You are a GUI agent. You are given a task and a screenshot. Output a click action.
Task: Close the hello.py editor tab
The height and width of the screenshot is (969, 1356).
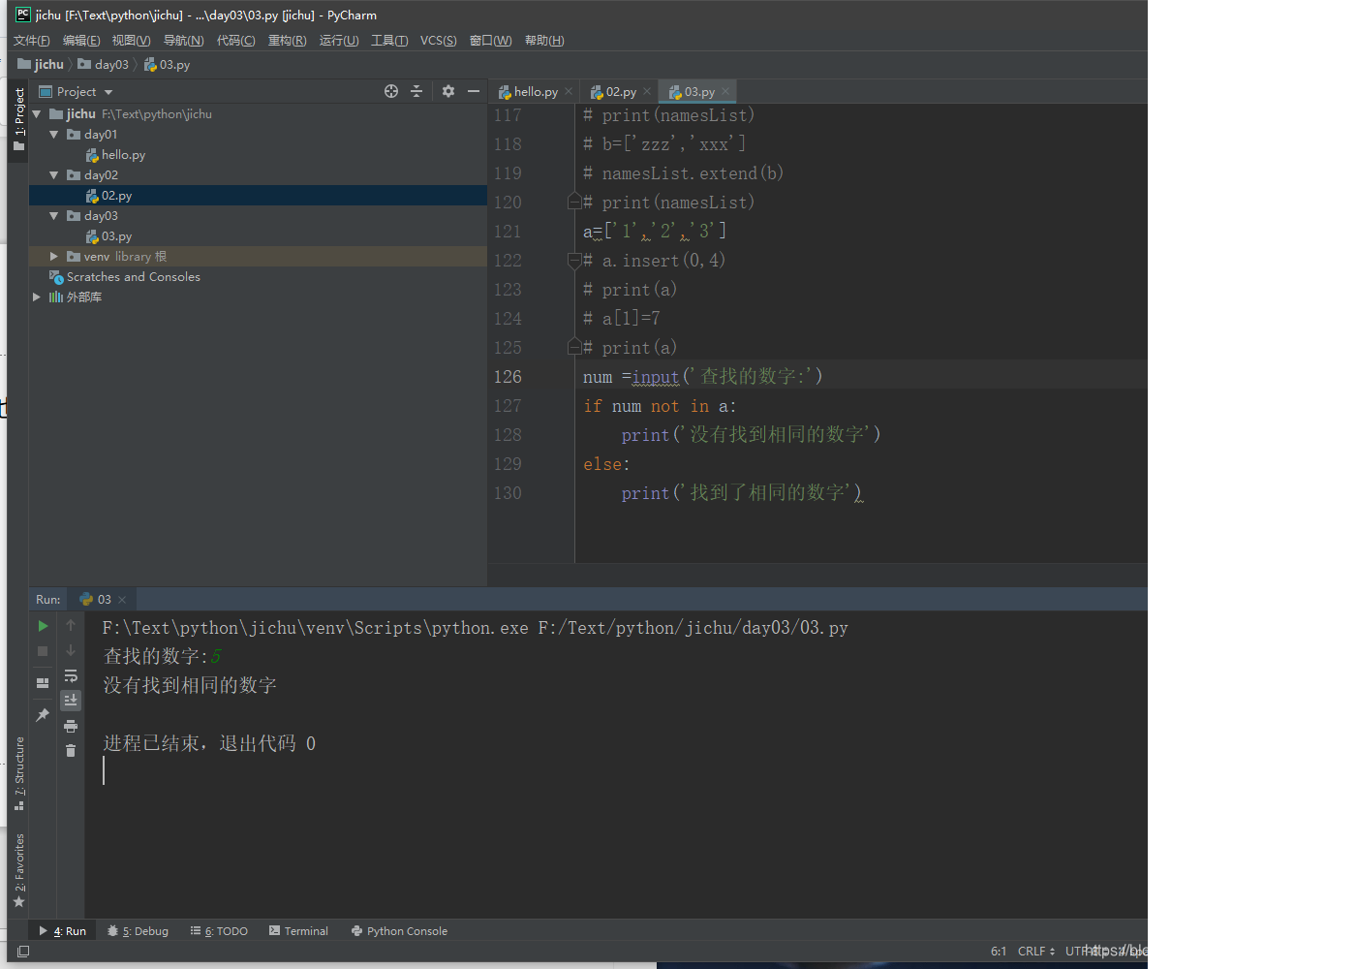coord(569,92)
